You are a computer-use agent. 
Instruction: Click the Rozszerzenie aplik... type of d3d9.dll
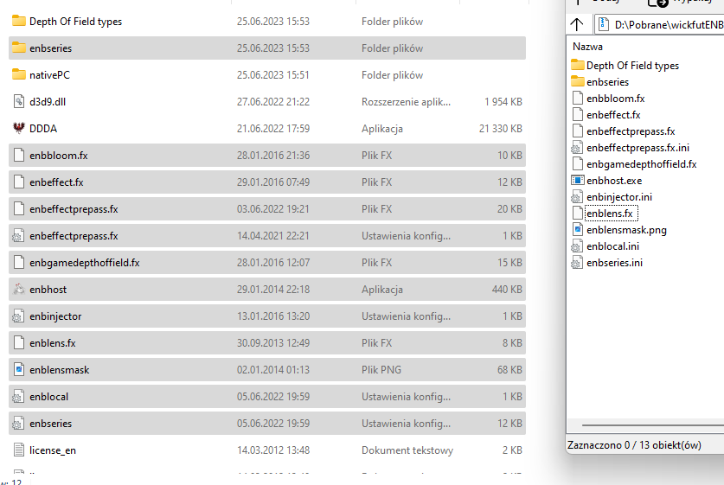[x=406, y=101]
